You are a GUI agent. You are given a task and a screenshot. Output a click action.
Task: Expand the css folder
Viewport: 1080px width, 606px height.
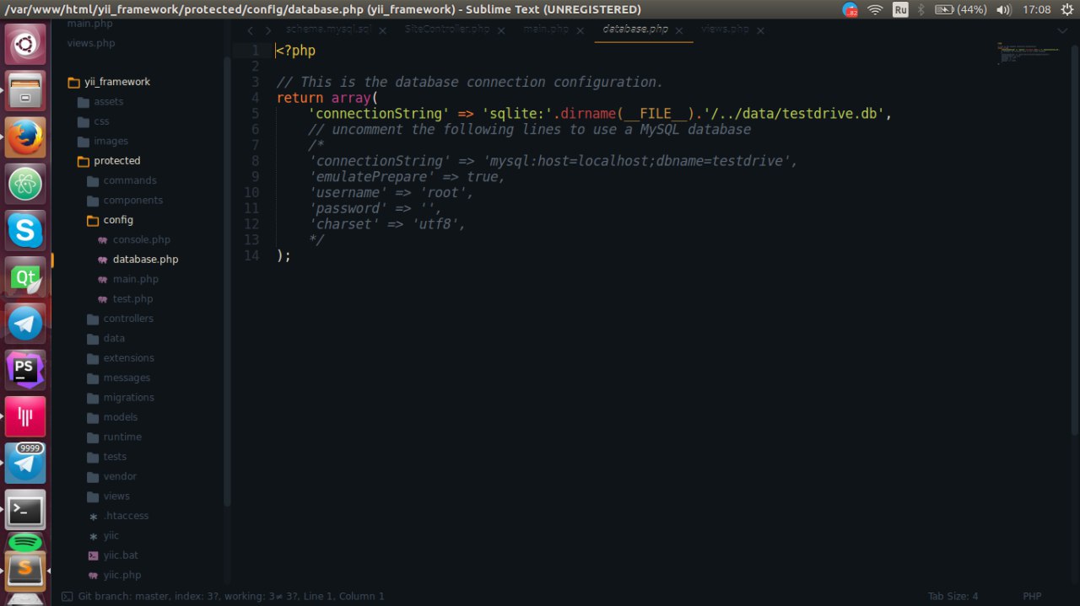coord(84,121)
